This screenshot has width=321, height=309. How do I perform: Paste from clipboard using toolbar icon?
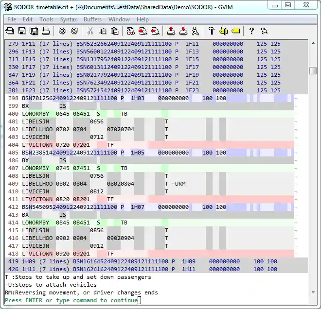[x=114, y=31]
